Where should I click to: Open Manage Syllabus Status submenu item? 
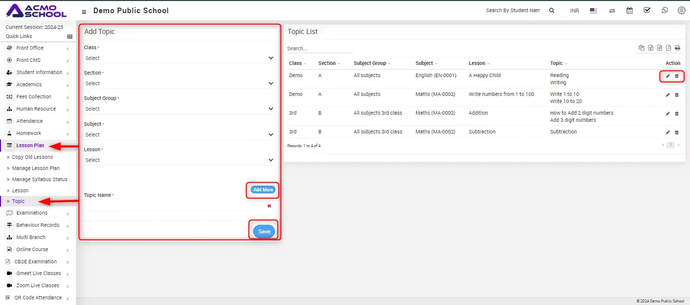click(40, 179)
